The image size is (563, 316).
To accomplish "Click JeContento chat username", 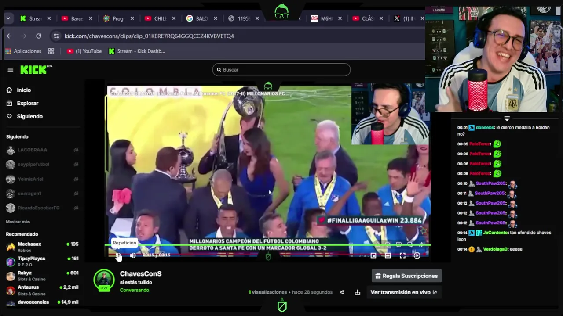I will [x=495, y=233].
